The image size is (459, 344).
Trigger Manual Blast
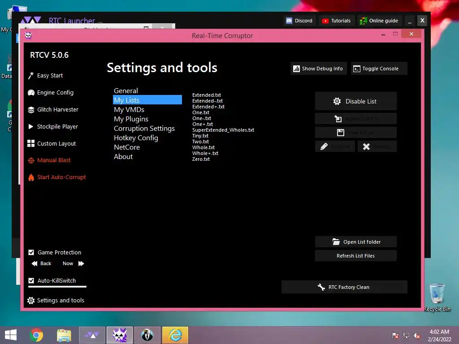(x=49, y=160)
